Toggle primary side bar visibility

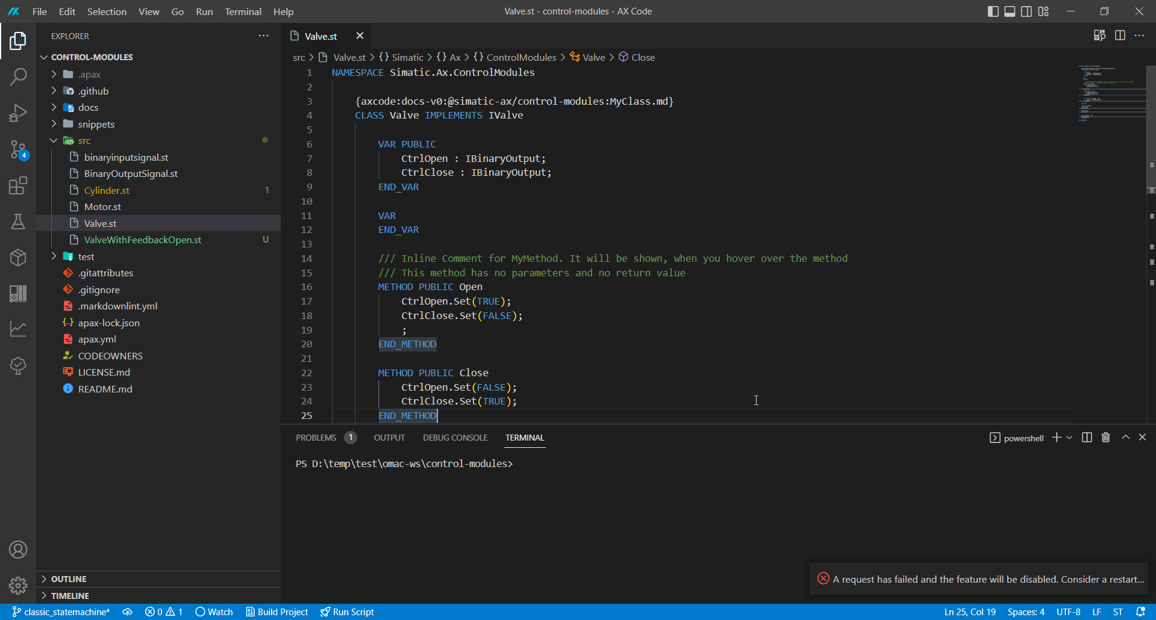tap(993, 11)
